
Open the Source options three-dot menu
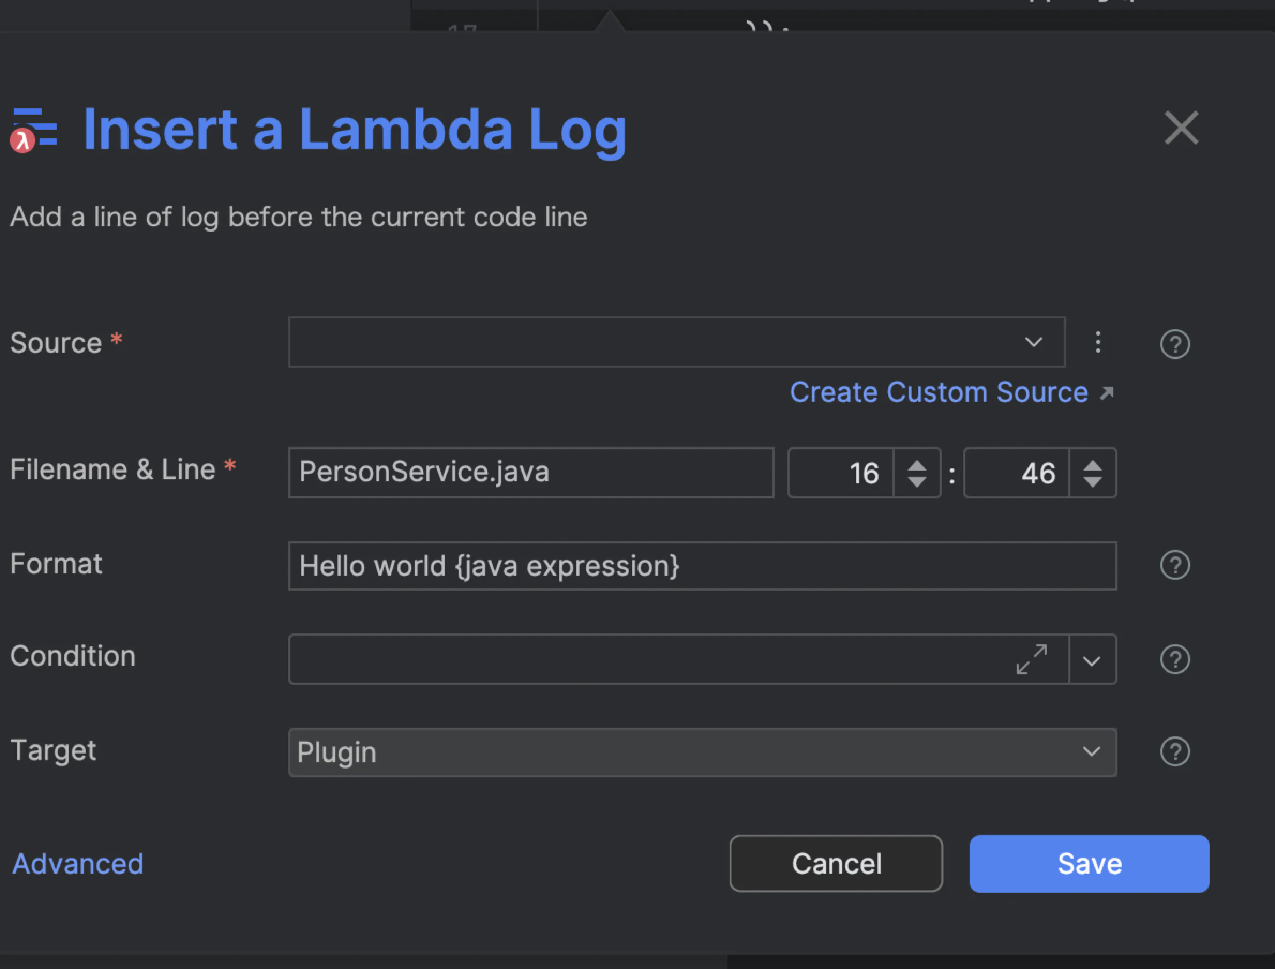click(1098, 342)
